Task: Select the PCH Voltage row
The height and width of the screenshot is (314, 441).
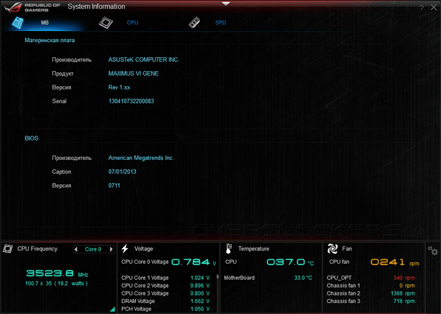Action: click(165, 309)
